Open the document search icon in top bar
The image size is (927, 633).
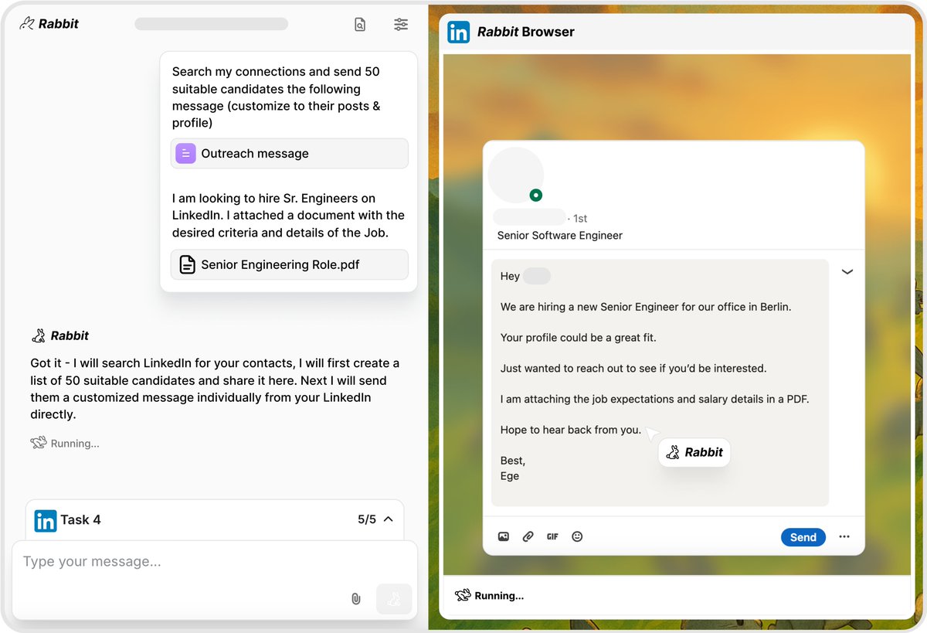tap(360, 24)
